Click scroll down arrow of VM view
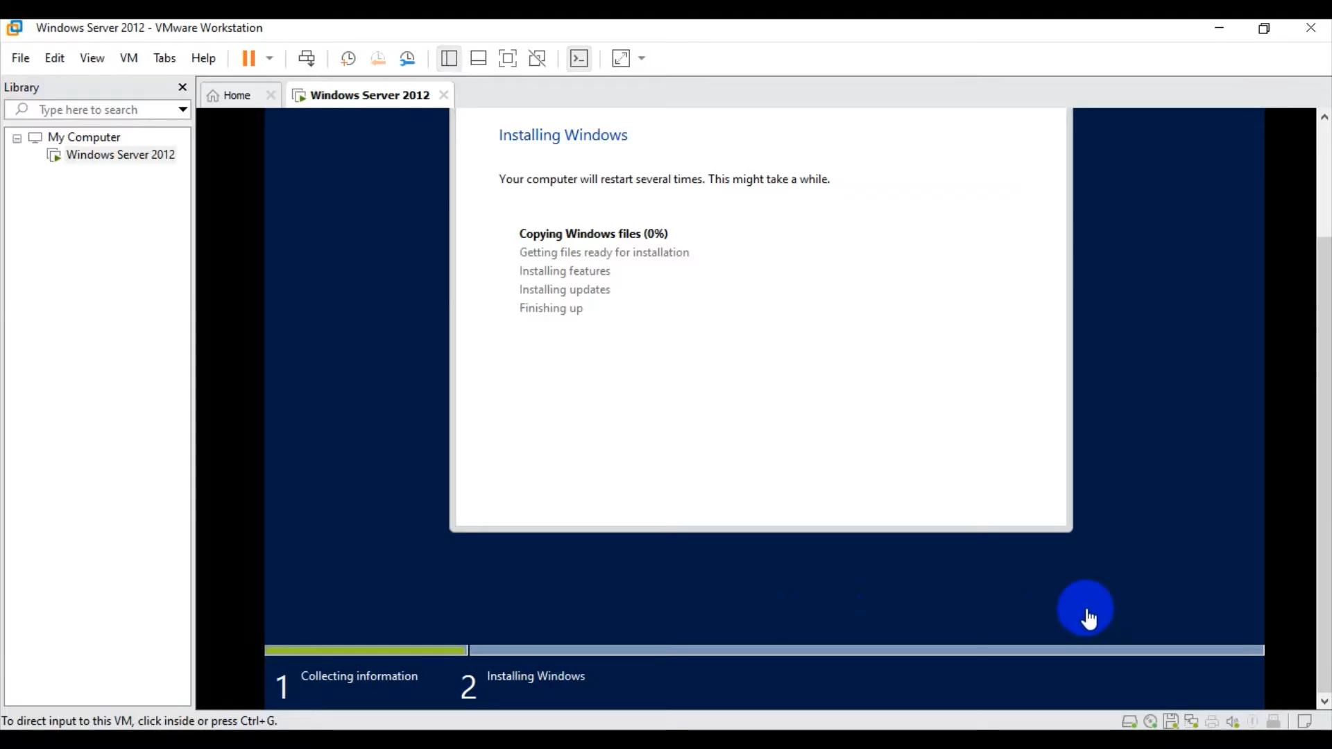 (x=1324, y=701)
